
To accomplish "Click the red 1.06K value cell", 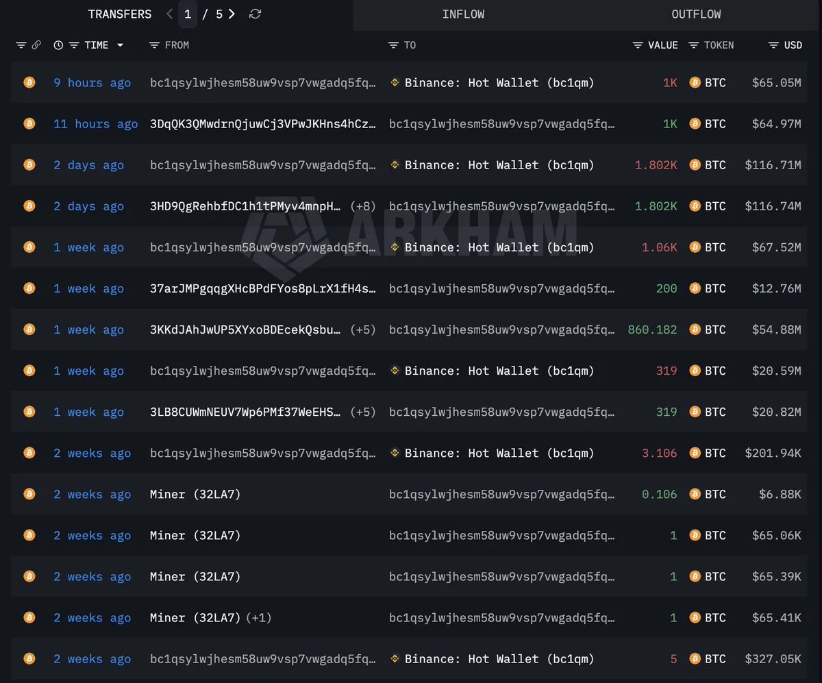I will coord(660,247).
